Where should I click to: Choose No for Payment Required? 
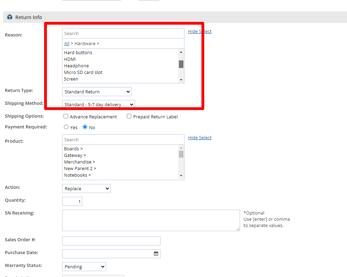coord(85,127)
